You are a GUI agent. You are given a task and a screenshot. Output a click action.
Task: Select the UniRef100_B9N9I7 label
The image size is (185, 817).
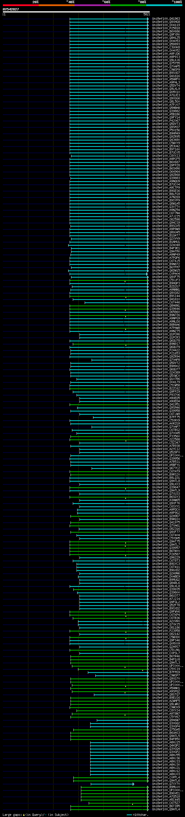tap(166, 343)
